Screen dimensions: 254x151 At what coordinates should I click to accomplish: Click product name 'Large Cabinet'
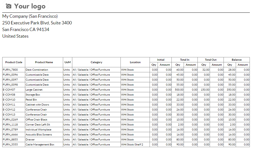(34, 90)
